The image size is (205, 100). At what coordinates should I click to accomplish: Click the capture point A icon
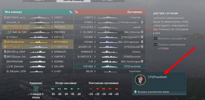(36, 89)
